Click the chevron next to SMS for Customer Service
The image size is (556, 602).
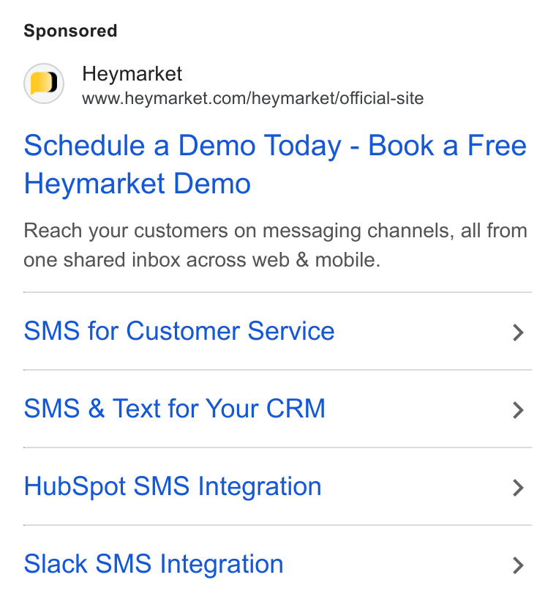pos(518,332)
